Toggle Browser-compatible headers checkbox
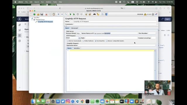 [x=107, y=41]
